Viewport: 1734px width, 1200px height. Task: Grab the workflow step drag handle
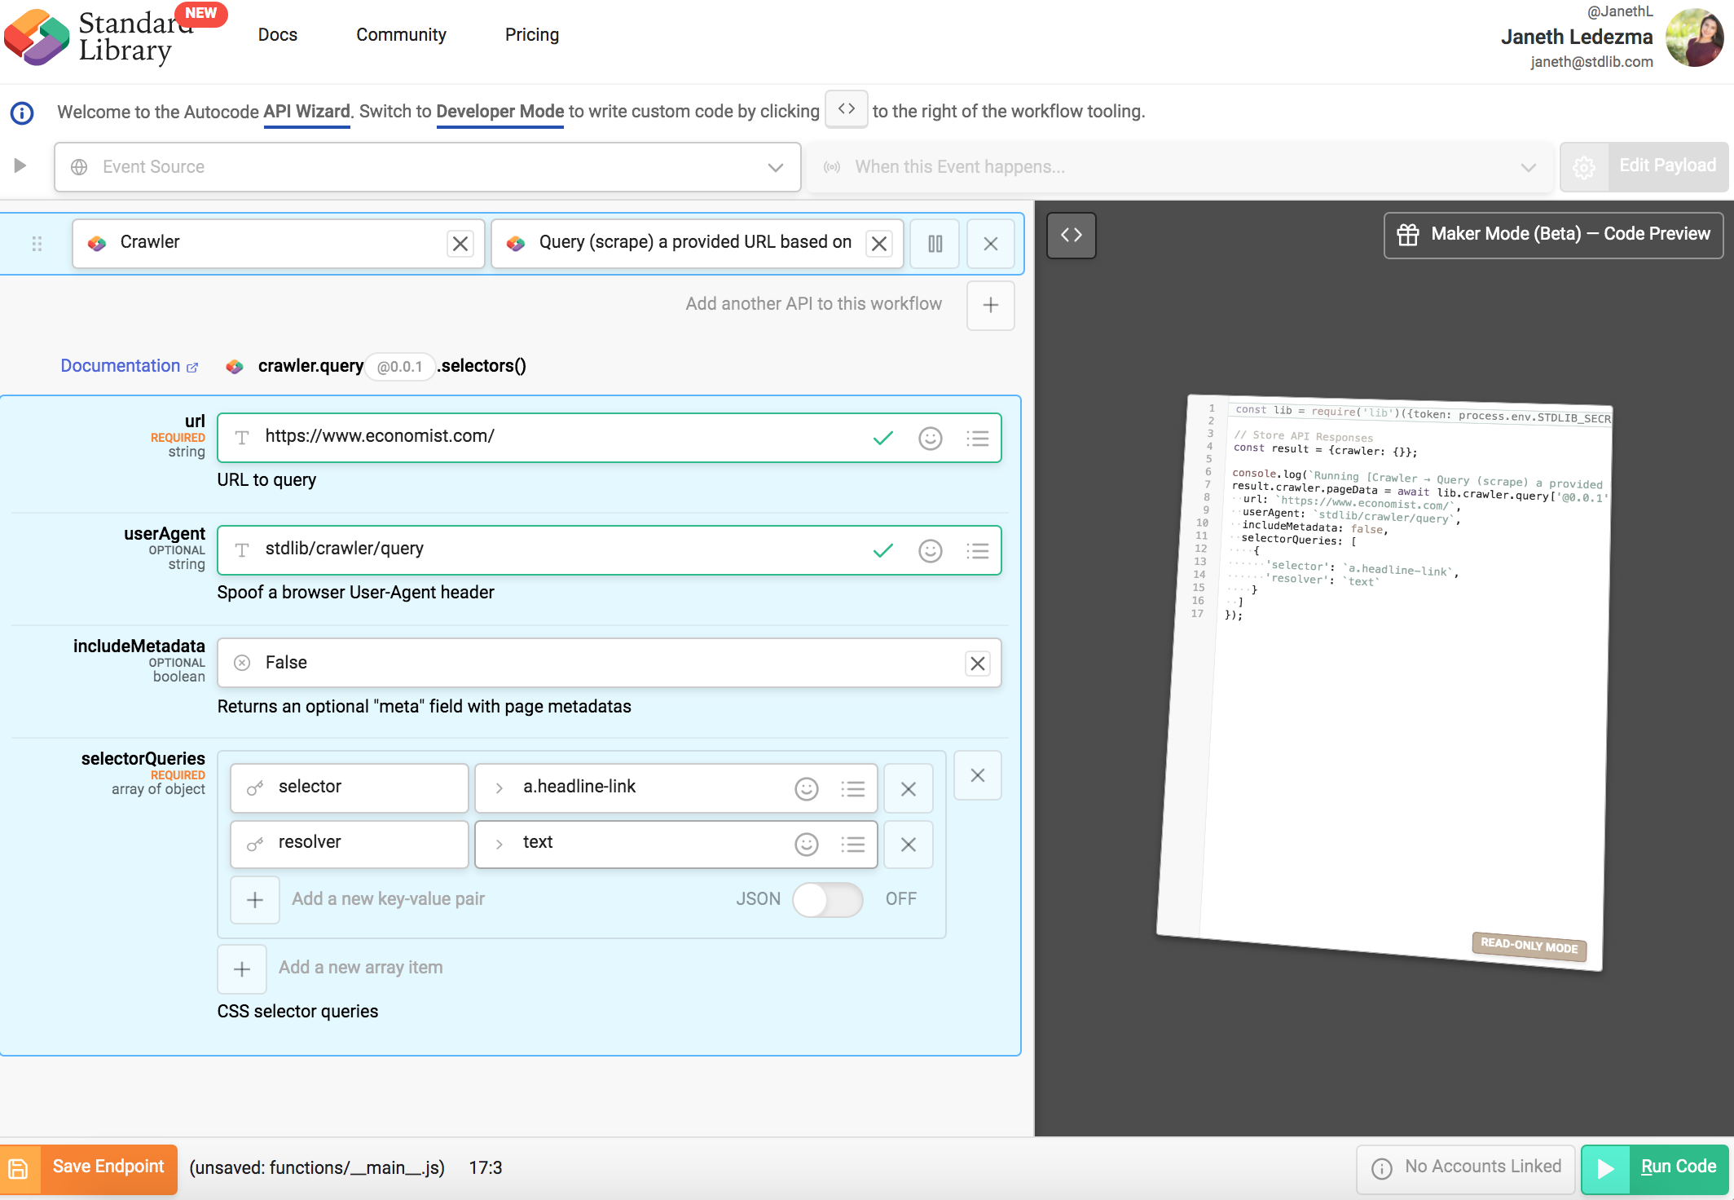click(37, 244)
